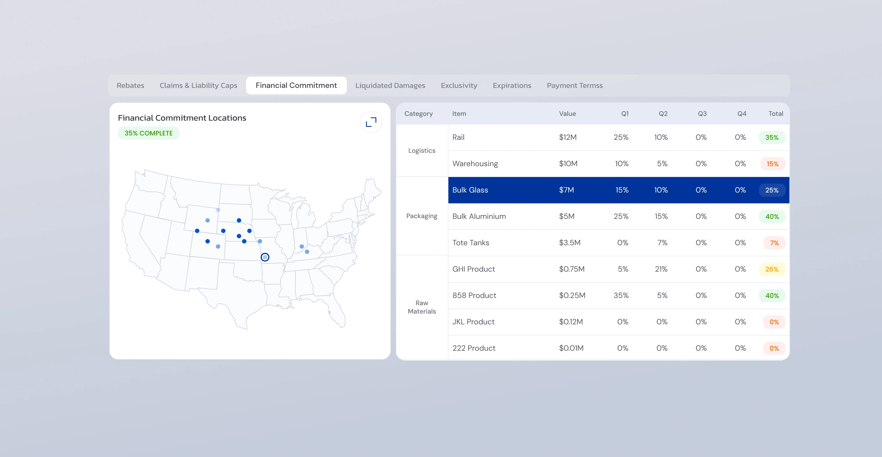Click the light-blue map dot in Kentucky

(307, 252)
